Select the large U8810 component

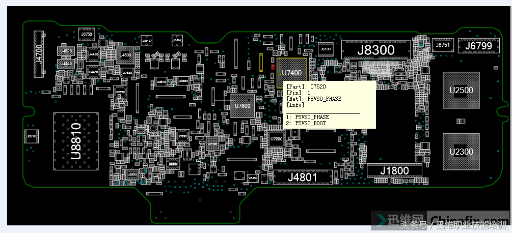coord(76,141)
